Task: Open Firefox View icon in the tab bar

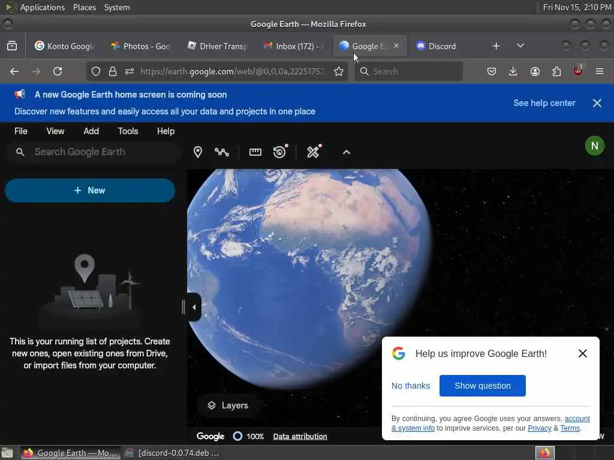Action: 12,46
